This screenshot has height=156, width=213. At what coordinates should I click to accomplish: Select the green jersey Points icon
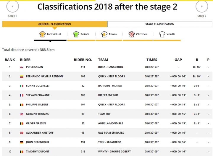(x=76, y=34)
